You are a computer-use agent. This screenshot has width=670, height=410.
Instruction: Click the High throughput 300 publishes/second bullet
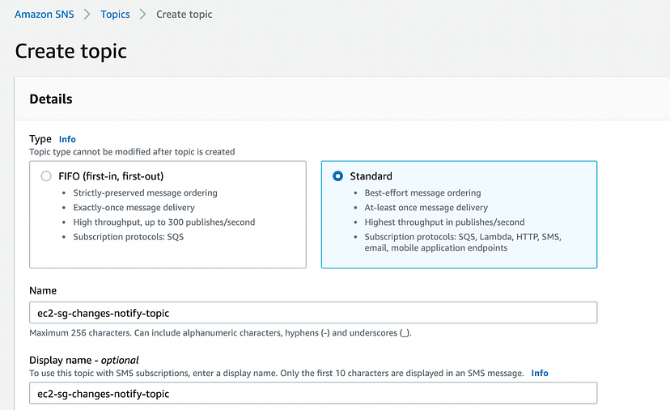click(x=164, y=222)
